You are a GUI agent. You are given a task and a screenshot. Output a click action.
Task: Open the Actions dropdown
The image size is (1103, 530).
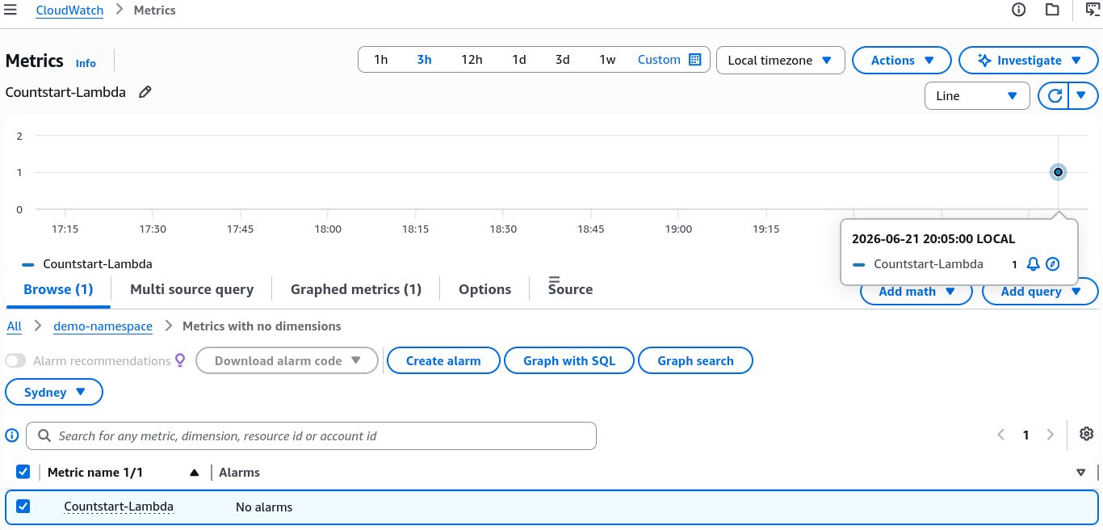point(902,61)
